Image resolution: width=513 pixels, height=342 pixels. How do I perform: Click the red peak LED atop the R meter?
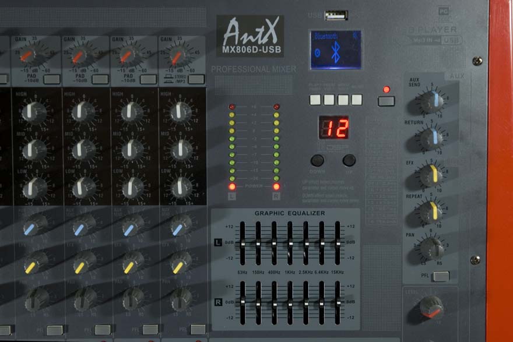[276, 107]
